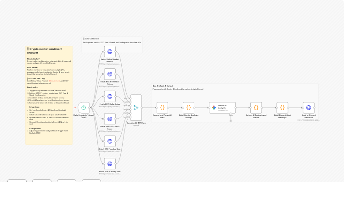Image resolution: width=344 pixels, height=206 pixels.
Task: Click the Gemini AI Analysis node
Action: [222, 108]
